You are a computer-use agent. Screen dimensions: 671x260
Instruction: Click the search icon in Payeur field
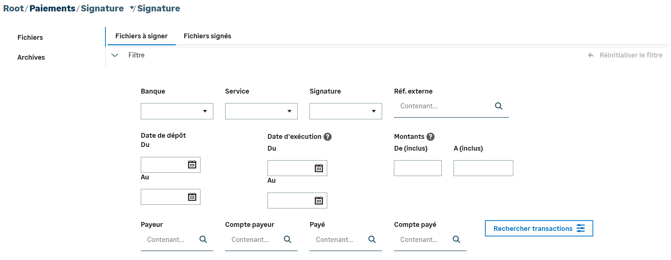pyautogui.click(x=203, y=239)
